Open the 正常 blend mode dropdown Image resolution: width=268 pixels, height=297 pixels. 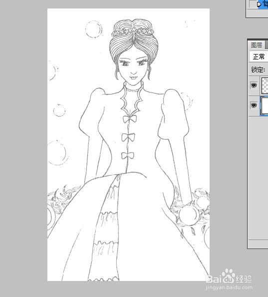[x=259, y=56]
